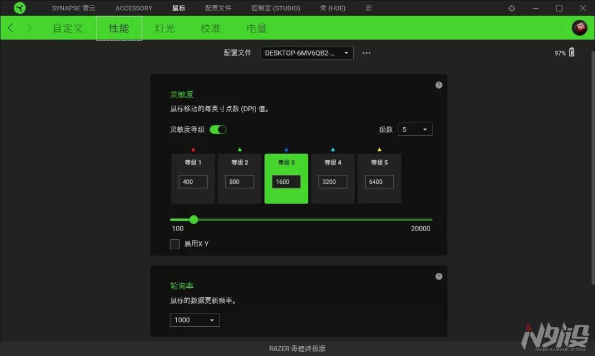Open the 控制室 (STUDIO) menu

[275, 8]
